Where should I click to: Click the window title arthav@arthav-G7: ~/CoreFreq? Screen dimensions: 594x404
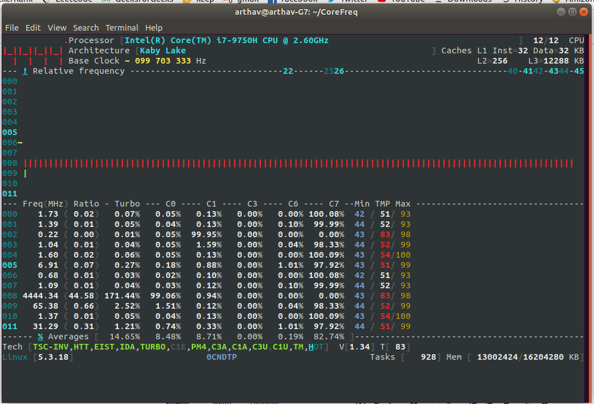point(296,12)
